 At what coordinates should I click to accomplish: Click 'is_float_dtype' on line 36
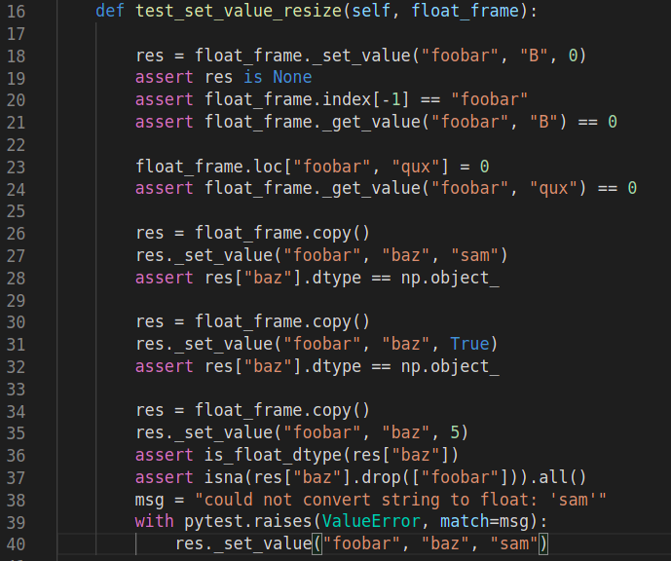pos(273,455)
